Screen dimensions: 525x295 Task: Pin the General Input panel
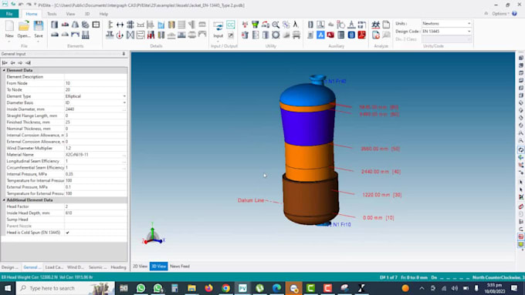point(124,54)
